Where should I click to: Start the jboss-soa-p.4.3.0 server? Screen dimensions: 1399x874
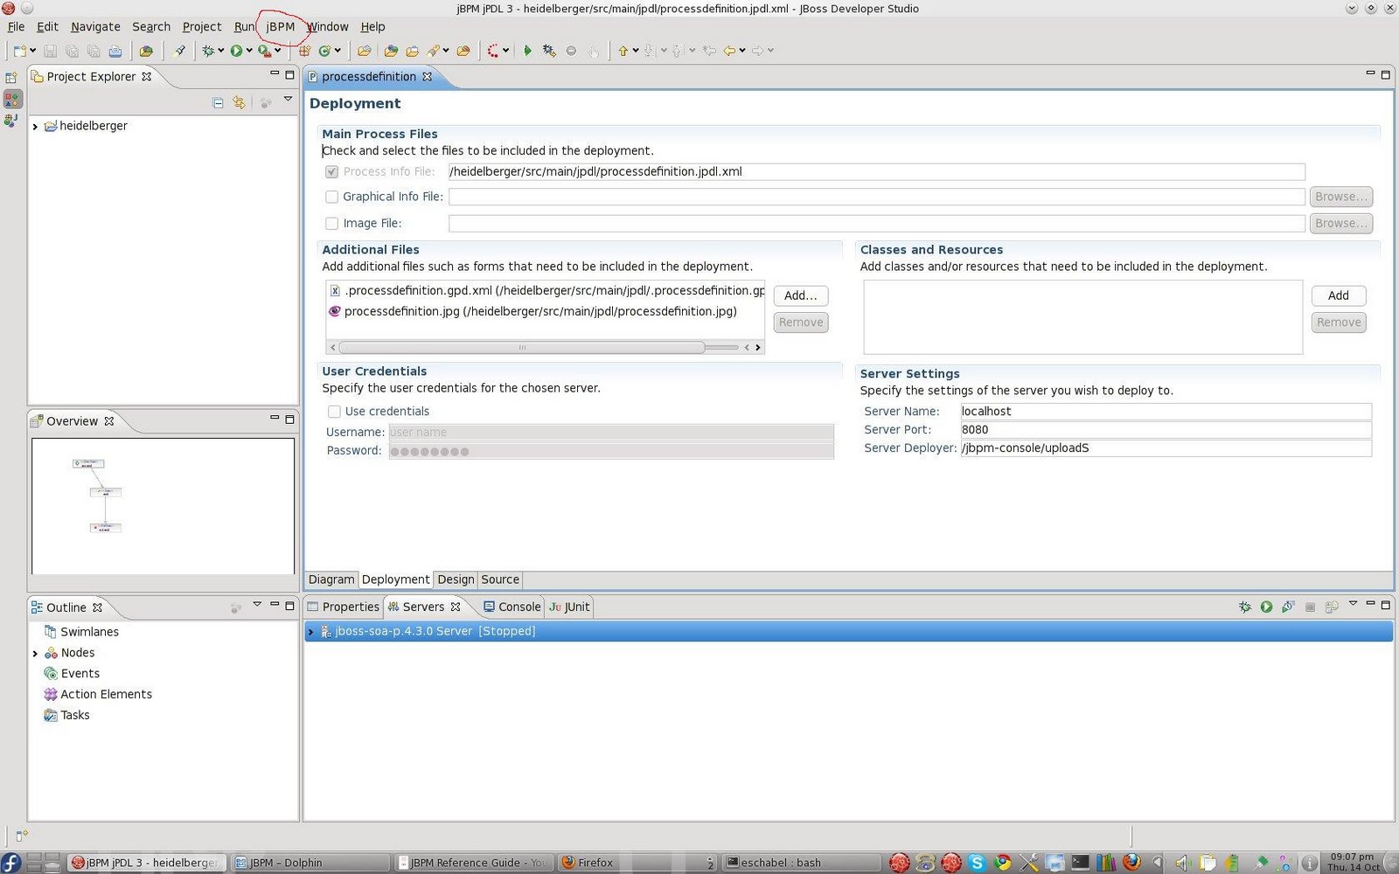(1266, 606)
